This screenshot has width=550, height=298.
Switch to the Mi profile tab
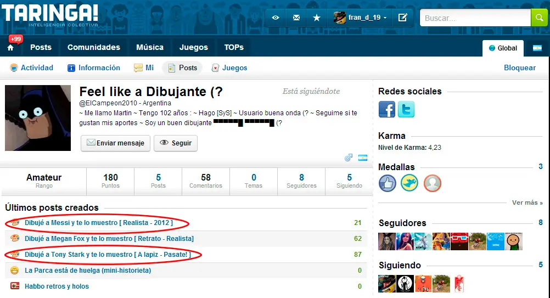pyautogui.click(x=144, y=68)
